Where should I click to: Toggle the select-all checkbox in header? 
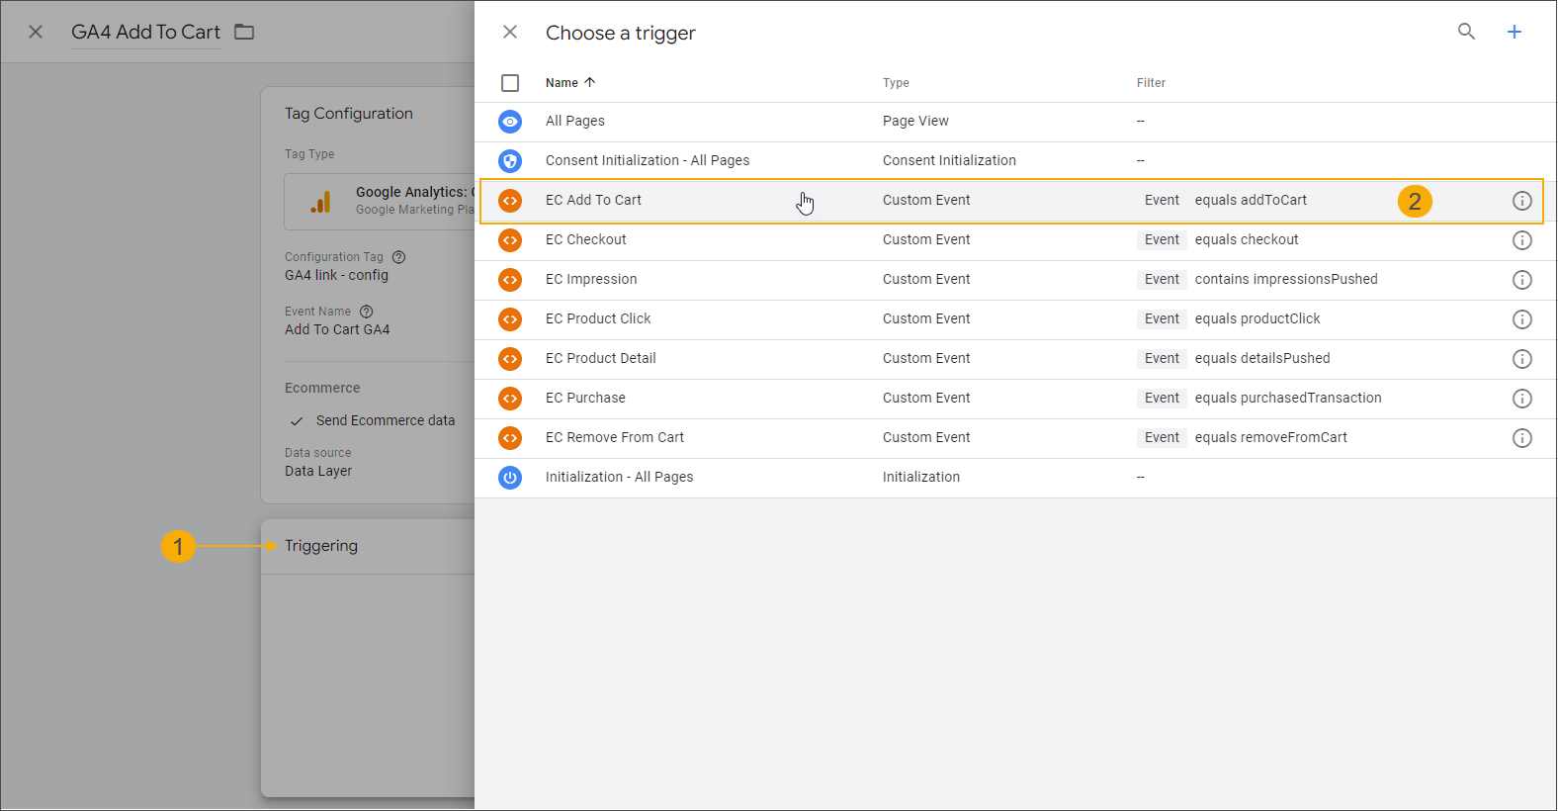point(510,83)
